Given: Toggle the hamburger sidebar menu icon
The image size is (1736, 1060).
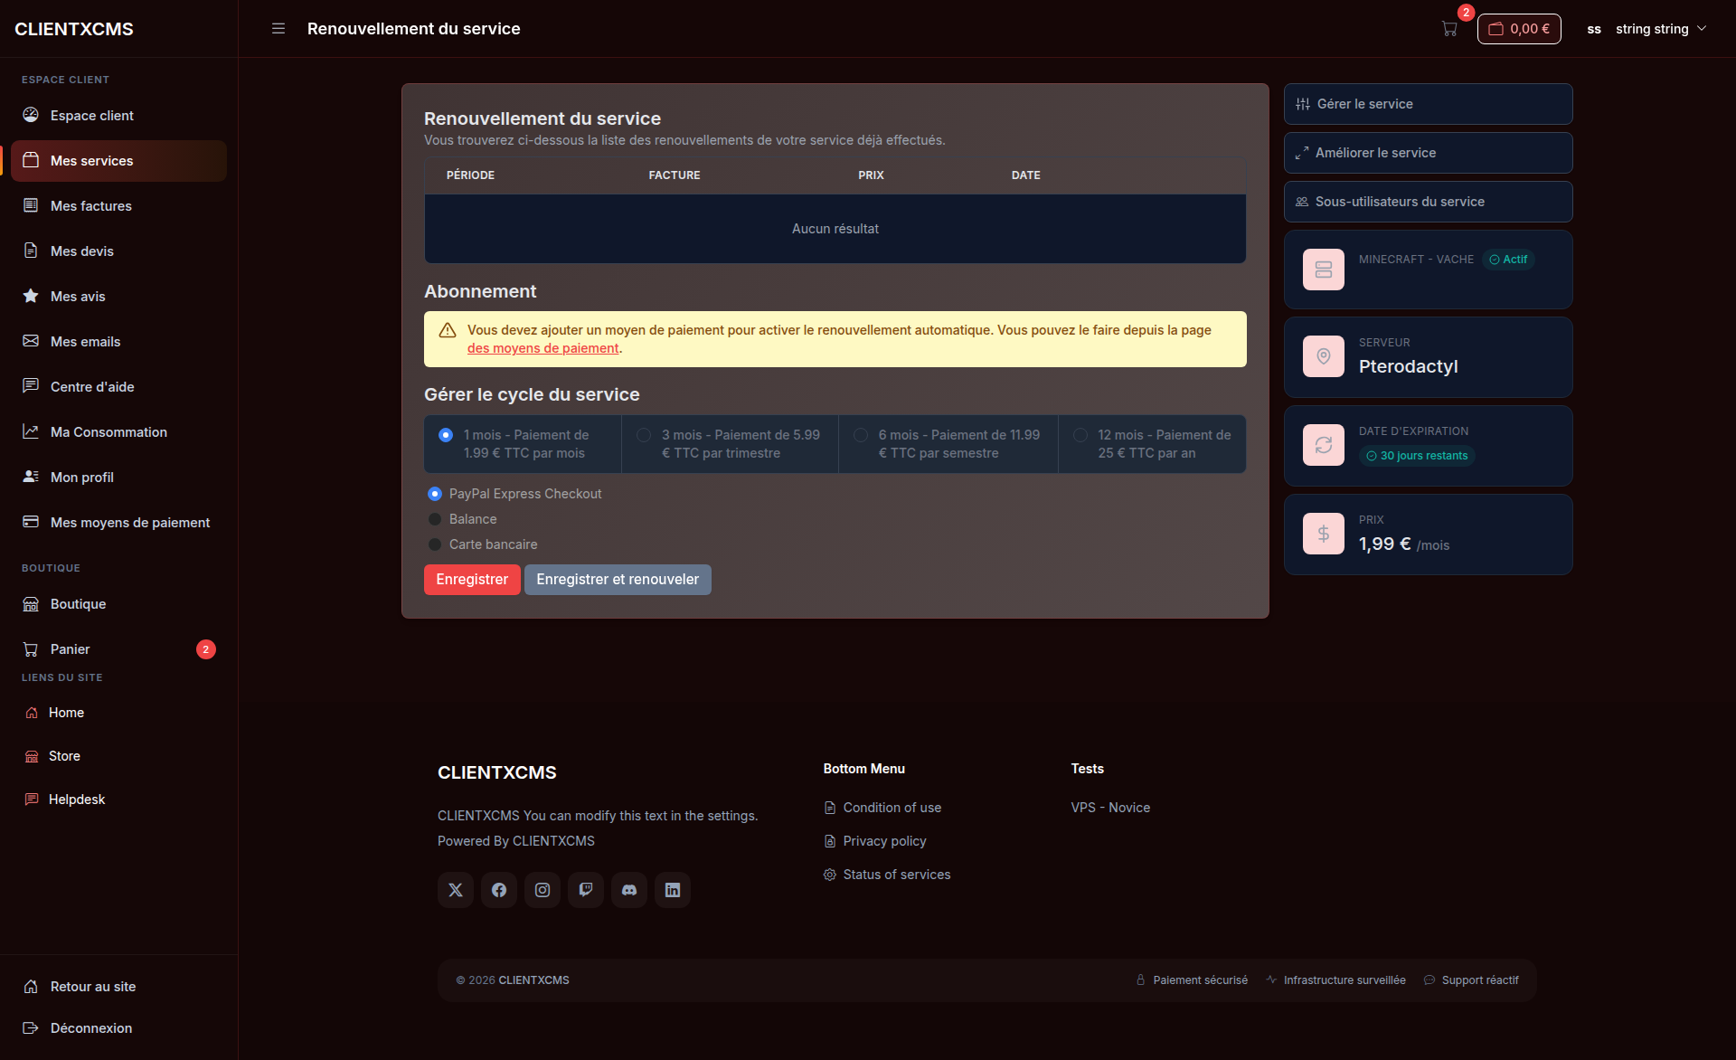Looking at the screenshot, I should click(x=278, y=29).
